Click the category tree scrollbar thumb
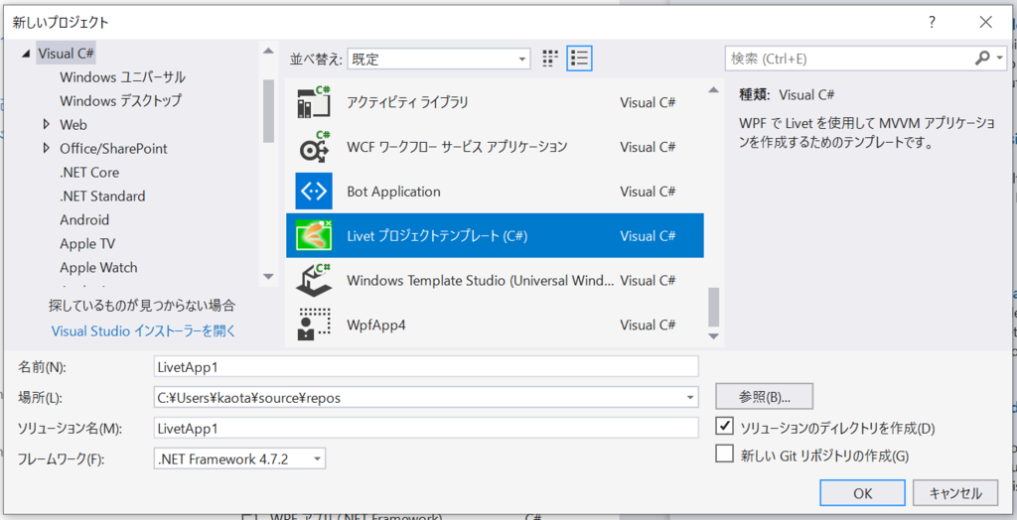 tap(268, 110)
